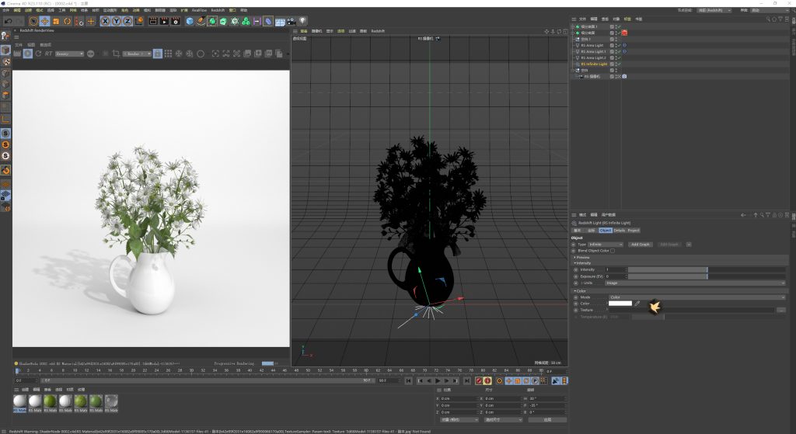Select RS Area Light.2 in object manager
The width and height of the screenshot is (796, 434).
pos(593,57)
